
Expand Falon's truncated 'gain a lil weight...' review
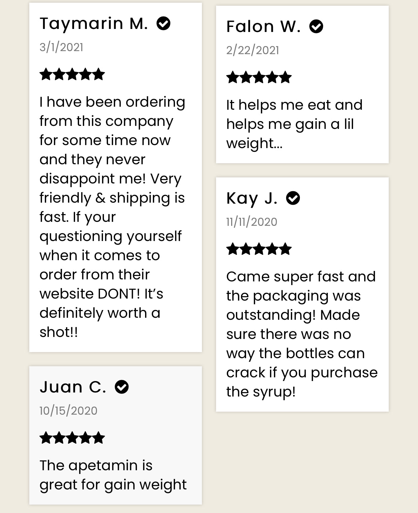(x=294, y=124)
